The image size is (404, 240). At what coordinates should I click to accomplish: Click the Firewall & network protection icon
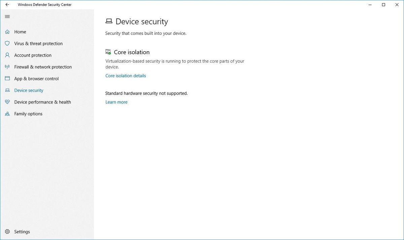pyautogui.click(x=7, y=67)
